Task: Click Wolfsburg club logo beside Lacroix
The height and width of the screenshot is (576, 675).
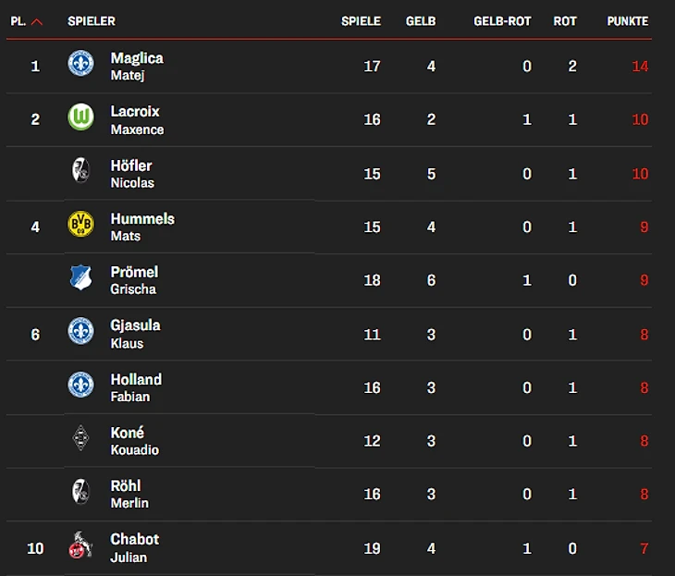Action: (x=81, y=117)
